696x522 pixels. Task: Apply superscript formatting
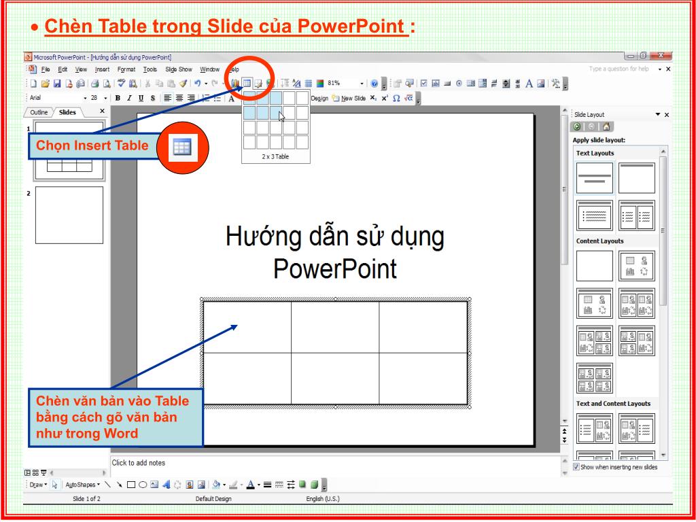385,98
